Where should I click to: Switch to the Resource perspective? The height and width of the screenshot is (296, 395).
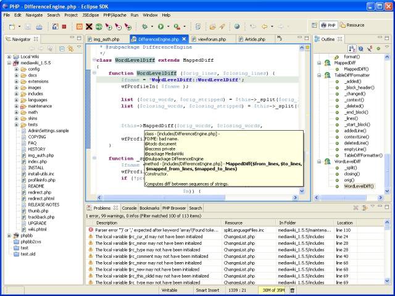click(351, 25)
